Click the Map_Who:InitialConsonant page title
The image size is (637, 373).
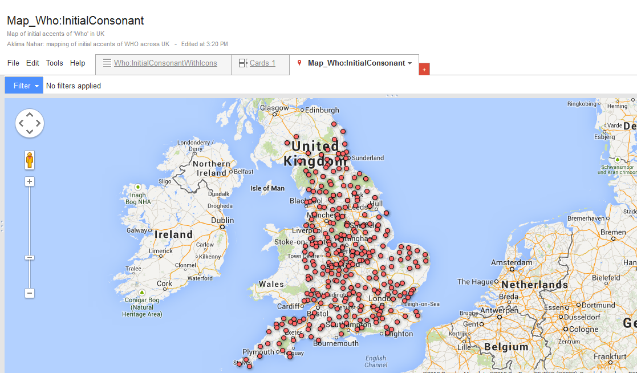click(x=76, y=21)
